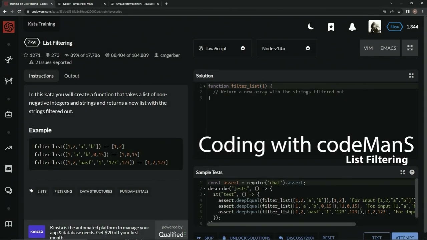Bookmark this page star icon

point(399,11)
